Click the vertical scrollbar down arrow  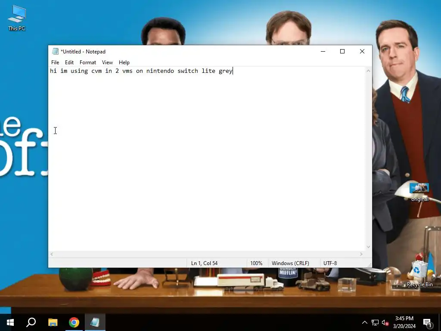pyautogui.click(x=368, y=247)
